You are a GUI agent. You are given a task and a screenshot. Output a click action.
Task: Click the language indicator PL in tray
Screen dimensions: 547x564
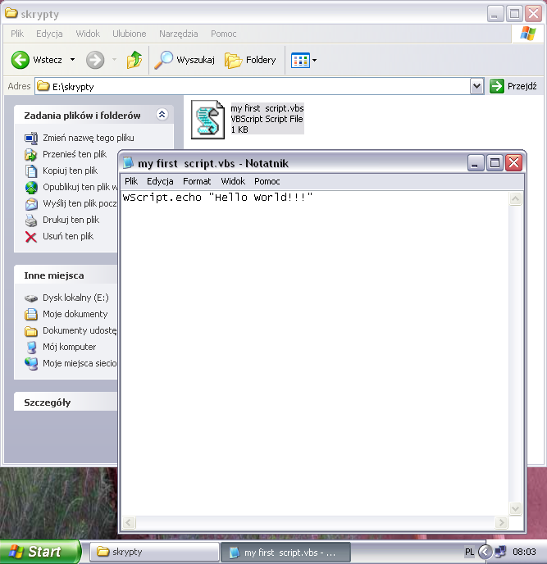click(469, 553)
